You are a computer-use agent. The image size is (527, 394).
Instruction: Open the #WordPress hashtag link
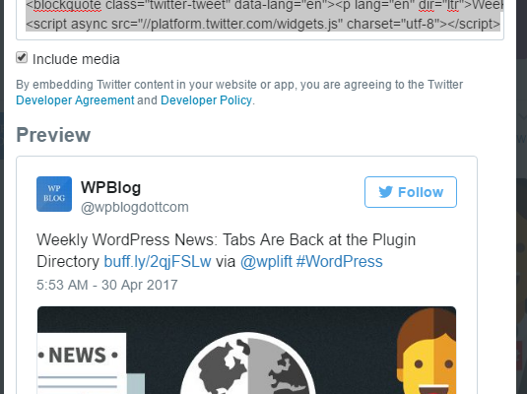[x=339, y=262]
